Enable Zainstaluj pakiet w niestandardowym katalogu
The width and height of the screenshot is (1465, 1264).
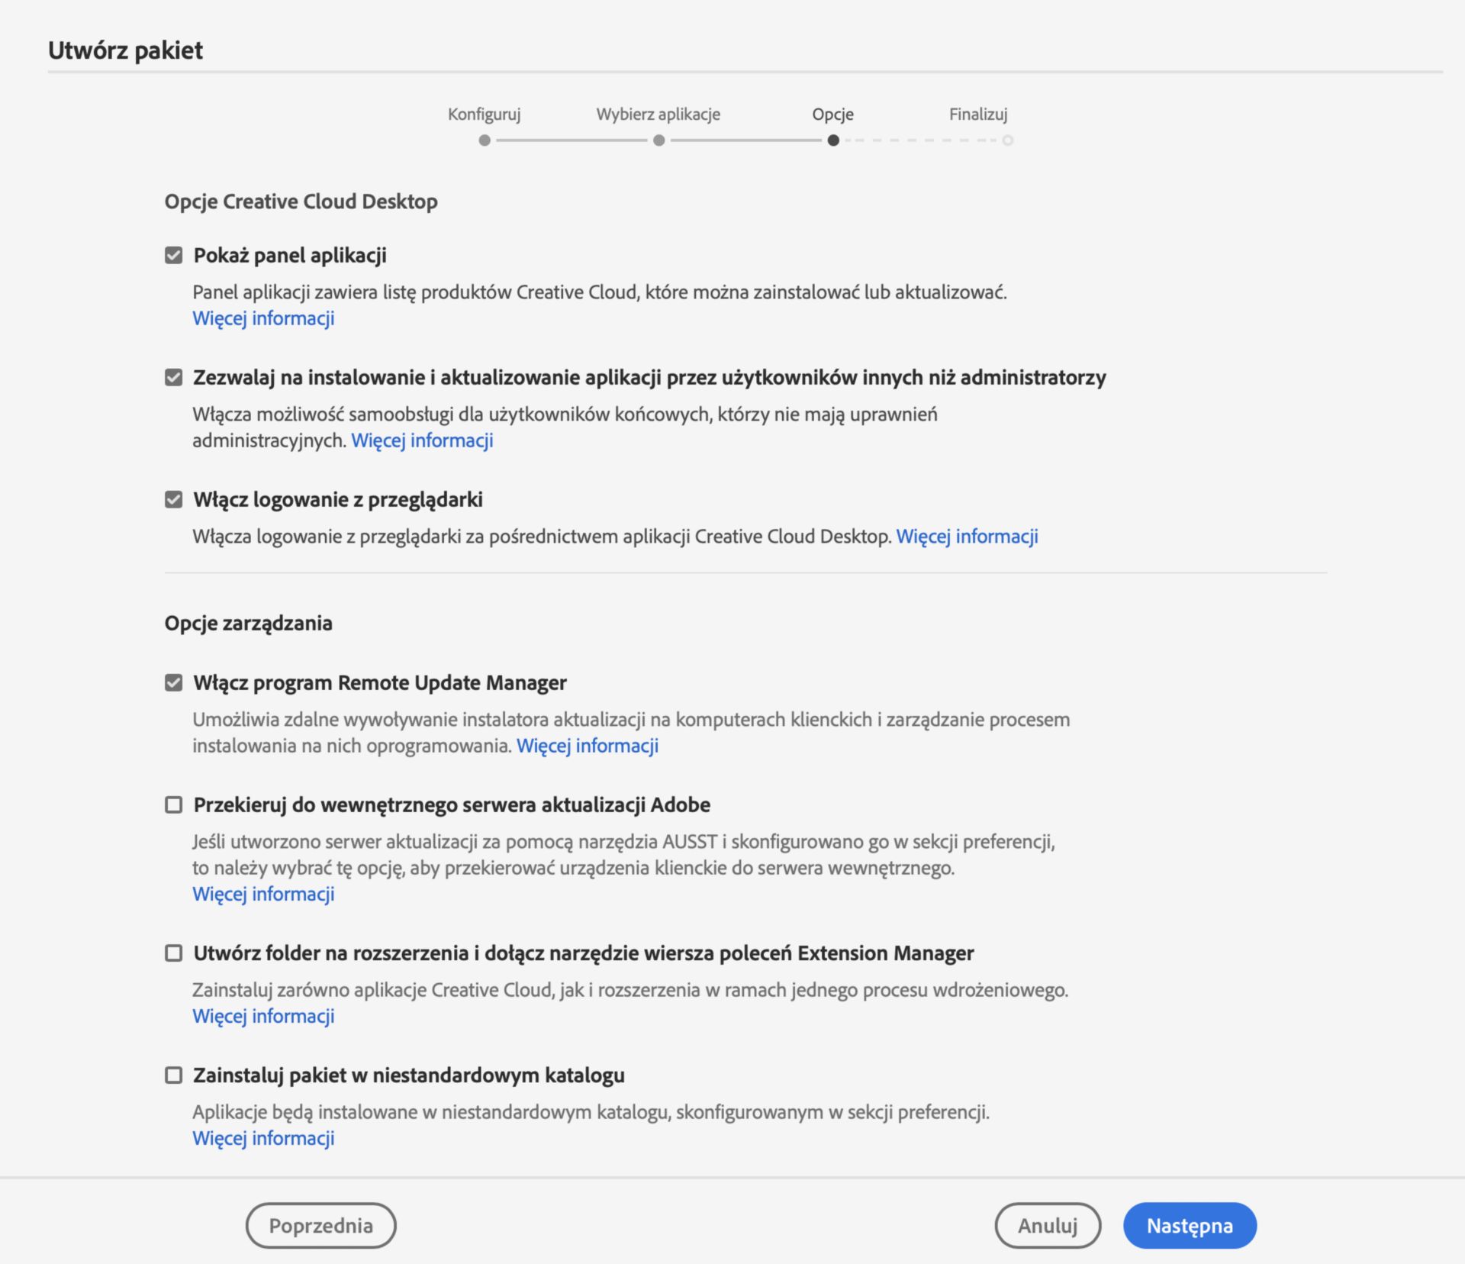click(x=174, y=1075)
